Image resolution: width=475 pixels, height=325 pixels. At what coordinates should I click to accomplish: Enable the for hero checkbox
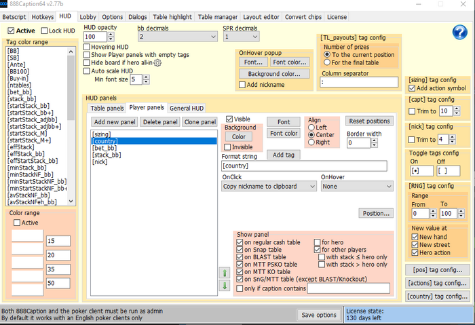pyautogui.click(x=317, y=242)
